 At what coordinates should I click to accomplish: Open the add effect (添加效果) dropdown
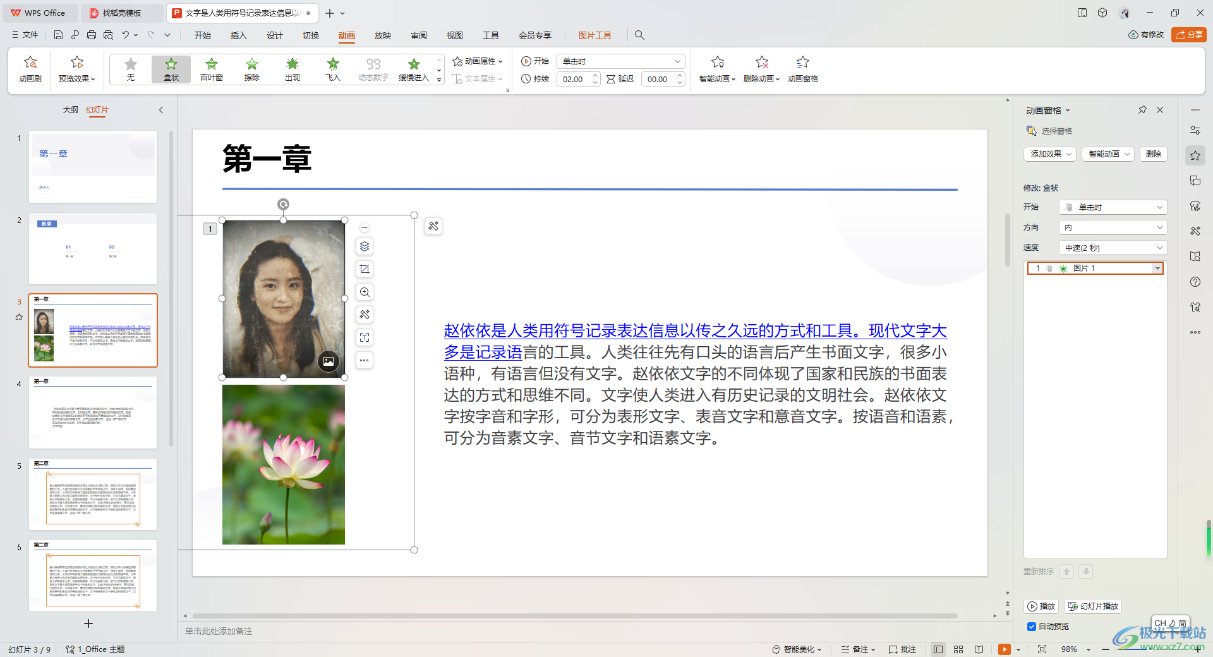(x=1050, y=154)
